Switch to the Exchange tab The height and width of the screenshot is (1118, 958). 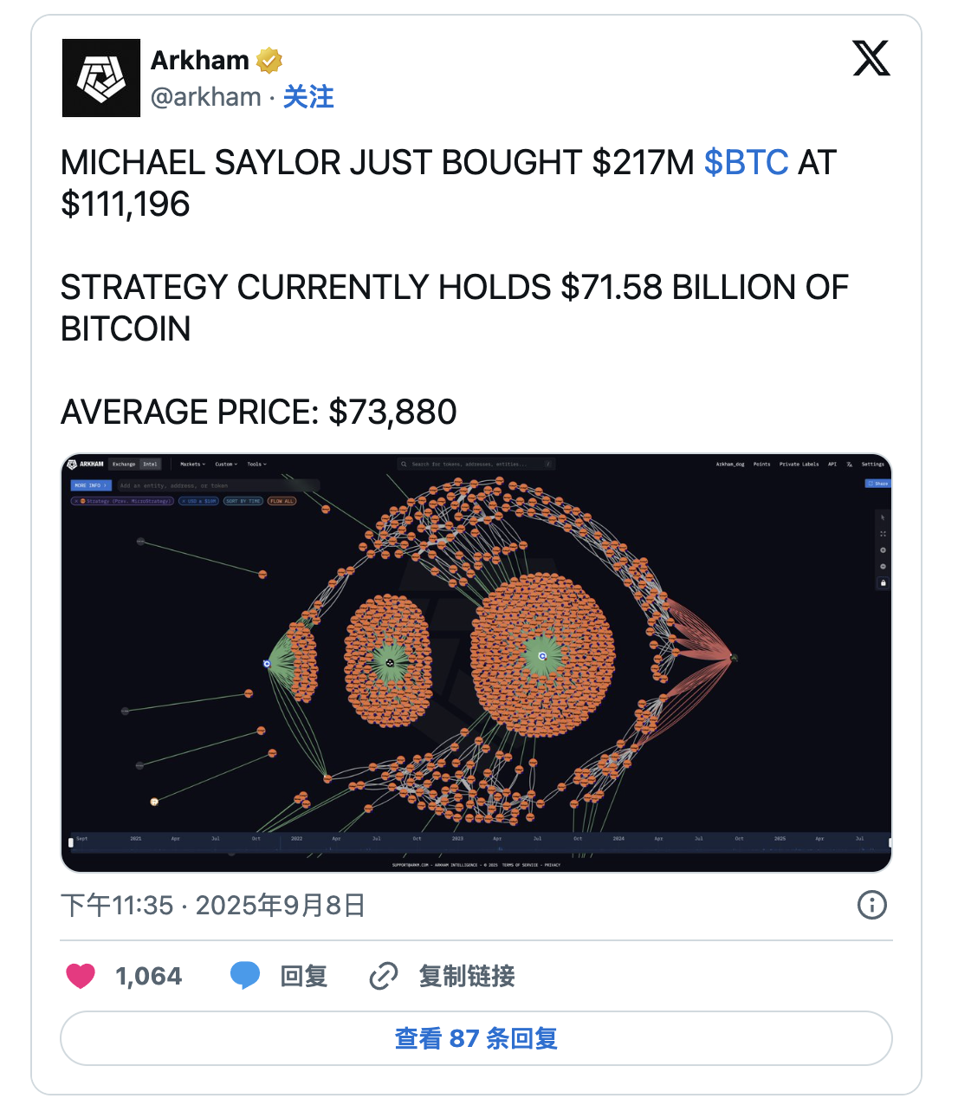pyautogui.click(x=124, y=465)
